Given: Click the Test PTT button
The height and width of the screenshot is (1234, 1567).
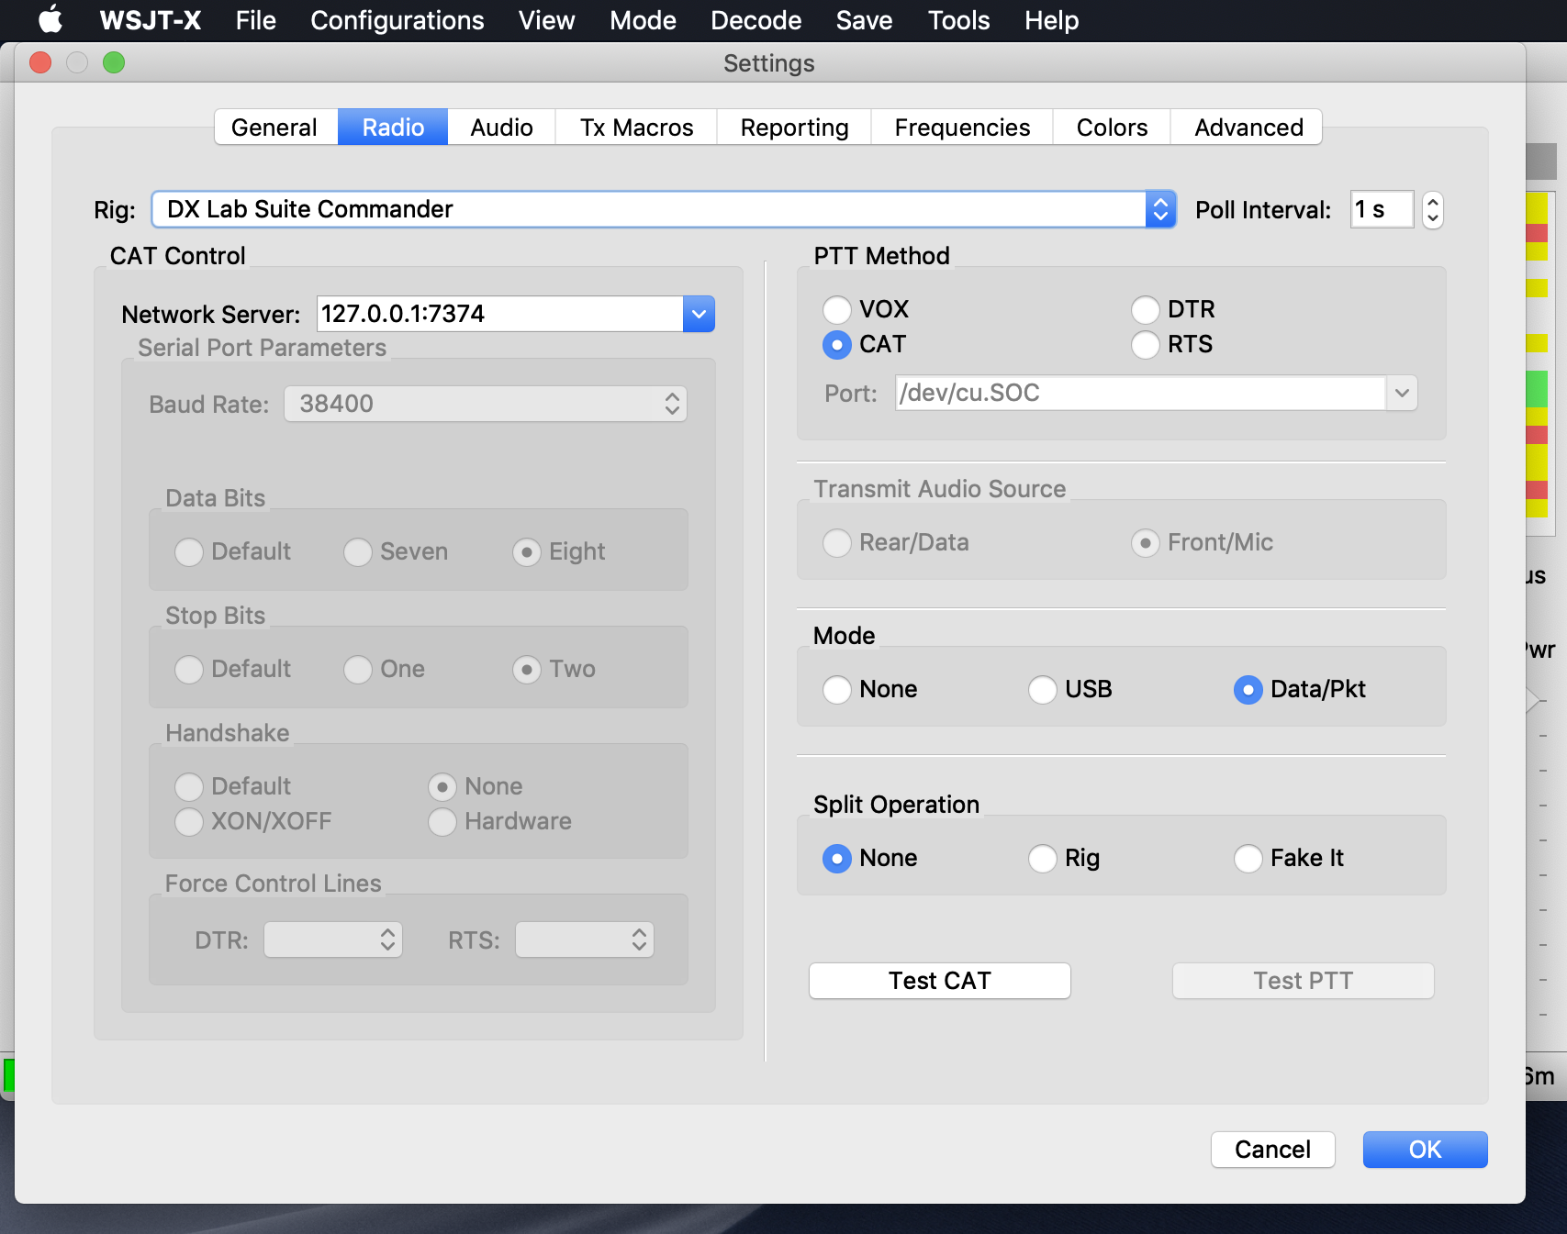Looking at the screenshot, I should point(1303,981).
